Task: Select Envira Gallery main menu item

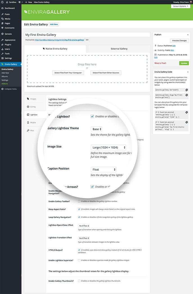Action: click(11, 64)
